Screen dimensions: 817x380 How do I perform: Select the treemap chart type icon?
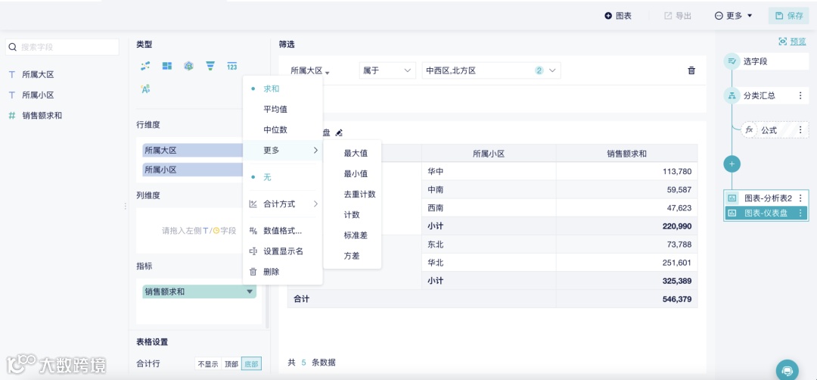(166, 66)
